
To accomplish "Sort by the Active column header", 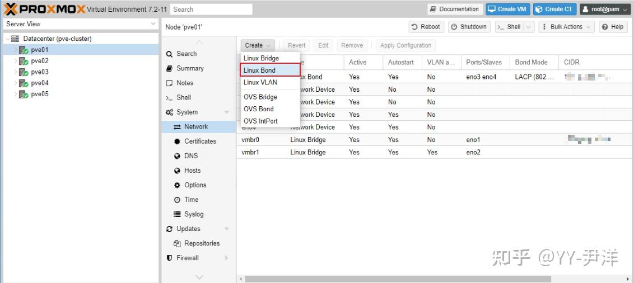I will tap(363, 62).
